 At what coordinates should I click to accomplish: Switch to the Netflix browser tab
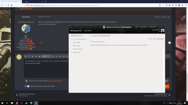click(33, 2)
